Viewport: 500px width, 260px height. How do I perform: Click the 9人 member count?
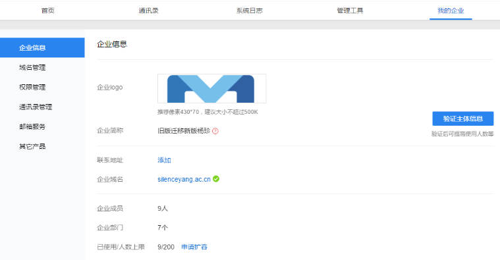(x=163, y=209)
